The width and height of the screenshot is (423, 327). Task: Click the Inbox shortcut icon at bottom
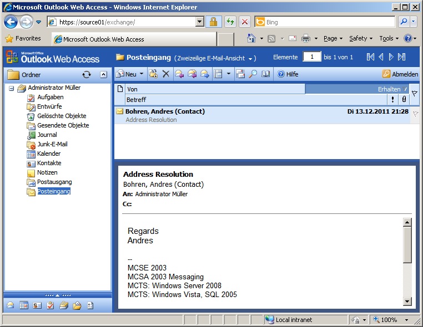click(11, 305)
